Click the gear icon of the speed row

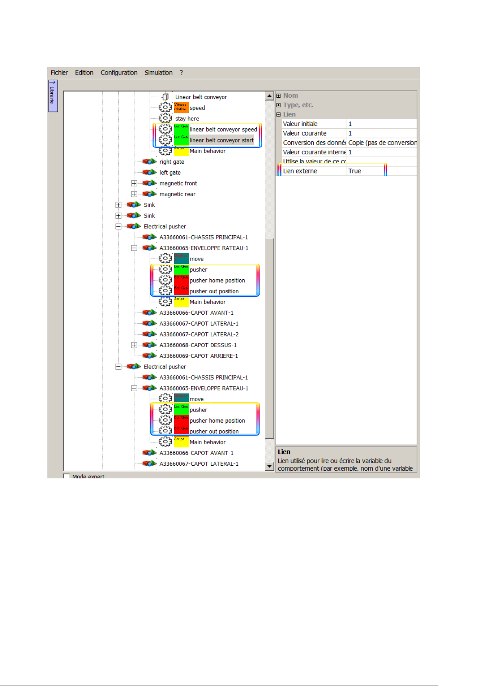point(165,107)
